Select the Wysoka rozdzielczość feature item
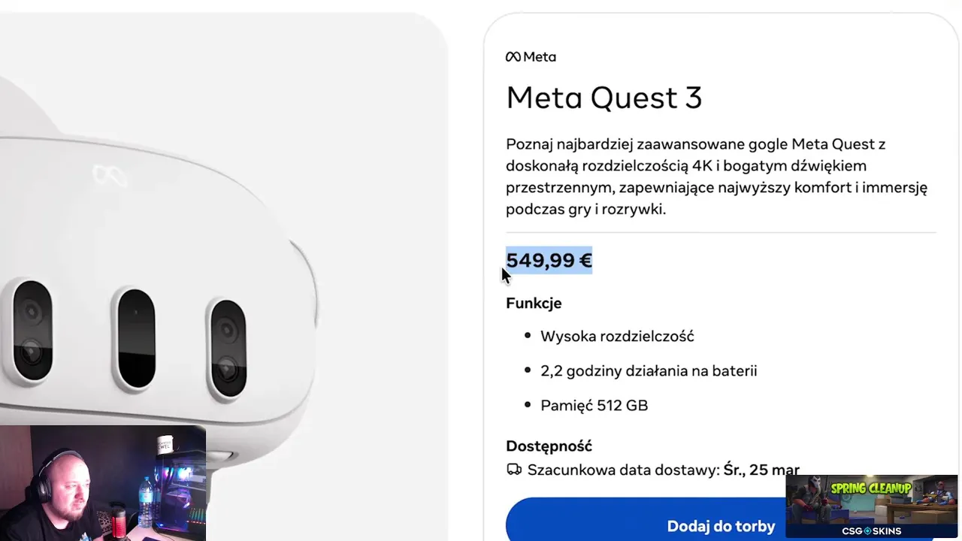Viewport: 962px width, 541px height. pyautogui.click(x=617, y=337)
